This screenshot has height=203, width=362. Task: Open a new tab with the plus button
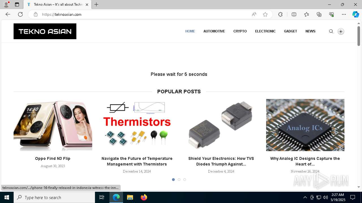[96, 5]
